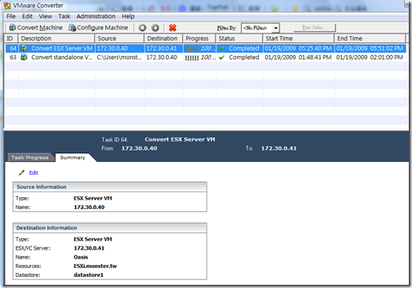This screenshot has height=288, width=412.
Task: Open the View menu
Action: click(x=46, y=17)
